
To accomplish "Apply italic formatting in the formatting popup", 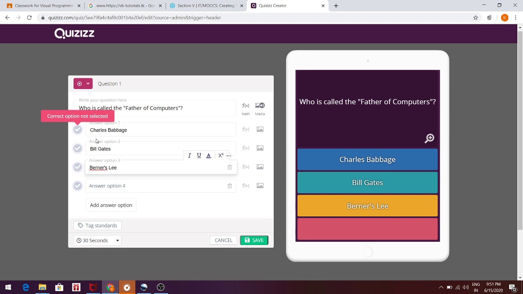I will pyautogui.click(x=189, y=155).
